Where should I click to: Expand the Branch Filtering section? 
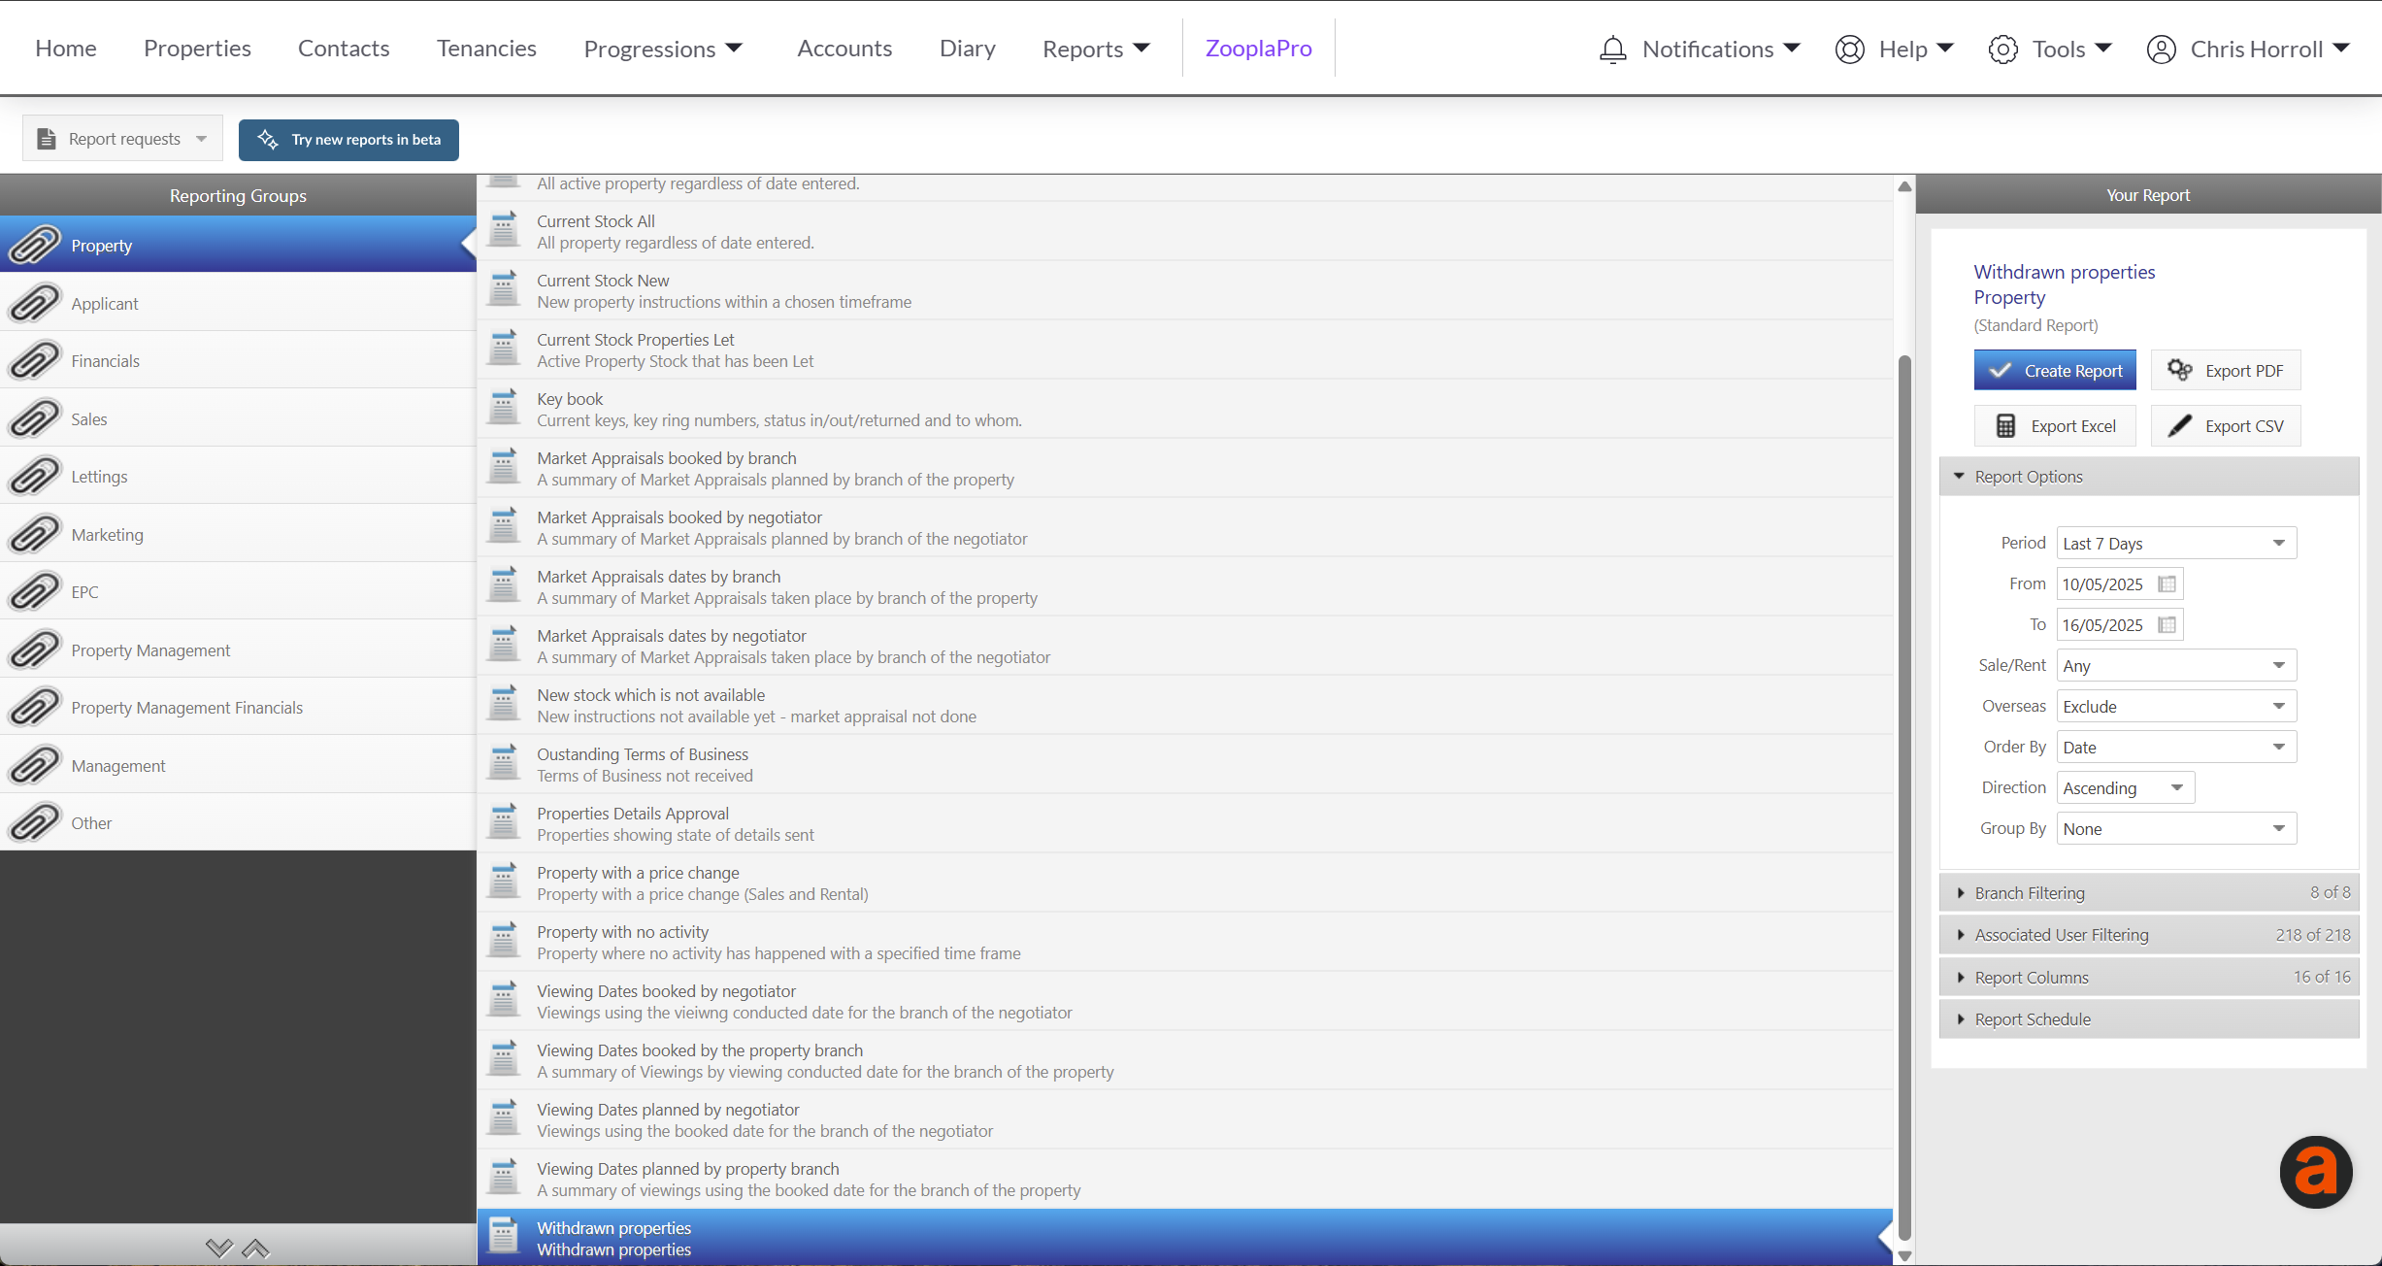(2148, 892)
